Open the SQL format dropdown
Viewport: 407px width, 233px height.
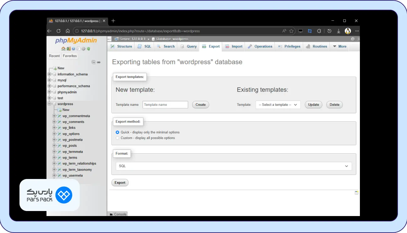[234, 166]
